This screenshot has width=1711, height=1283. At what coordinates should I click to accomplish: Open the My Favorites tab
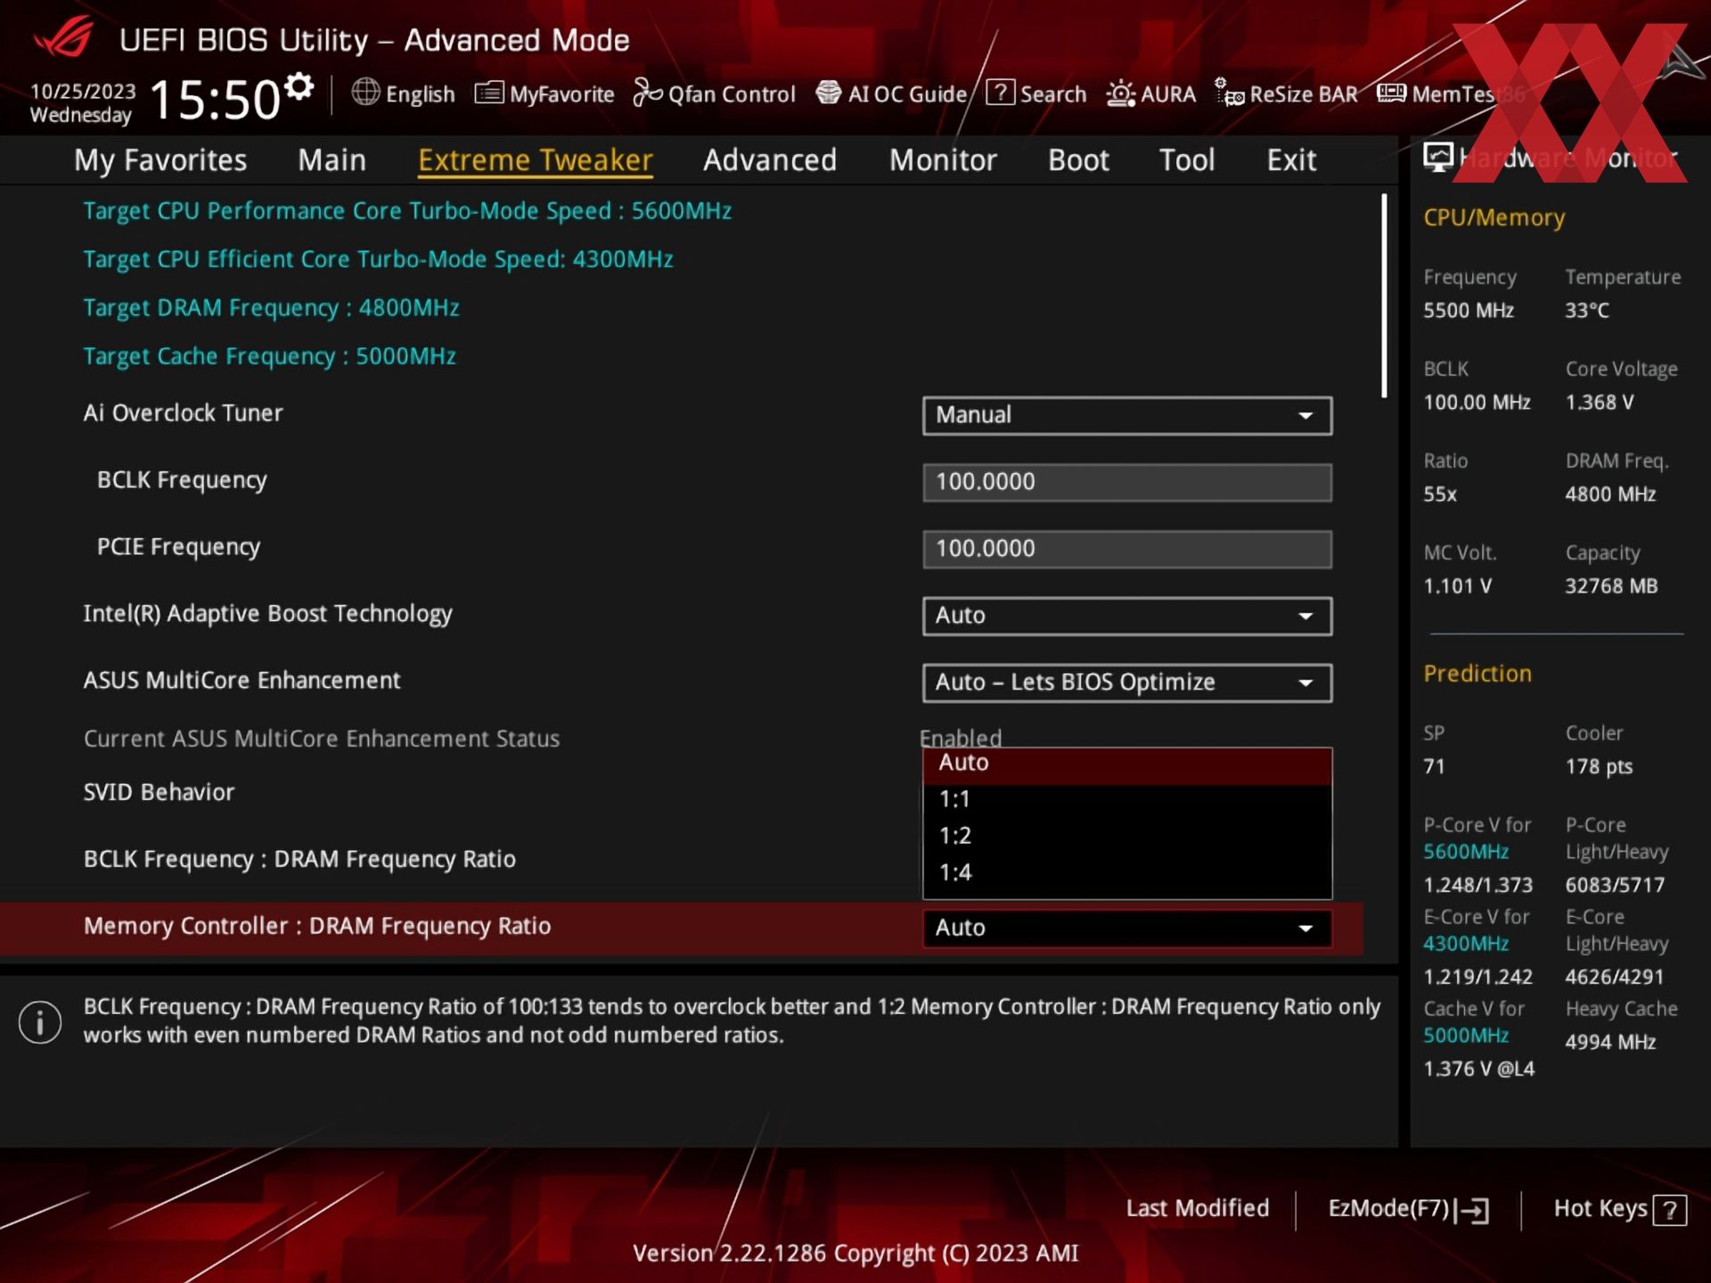[160, 160]
